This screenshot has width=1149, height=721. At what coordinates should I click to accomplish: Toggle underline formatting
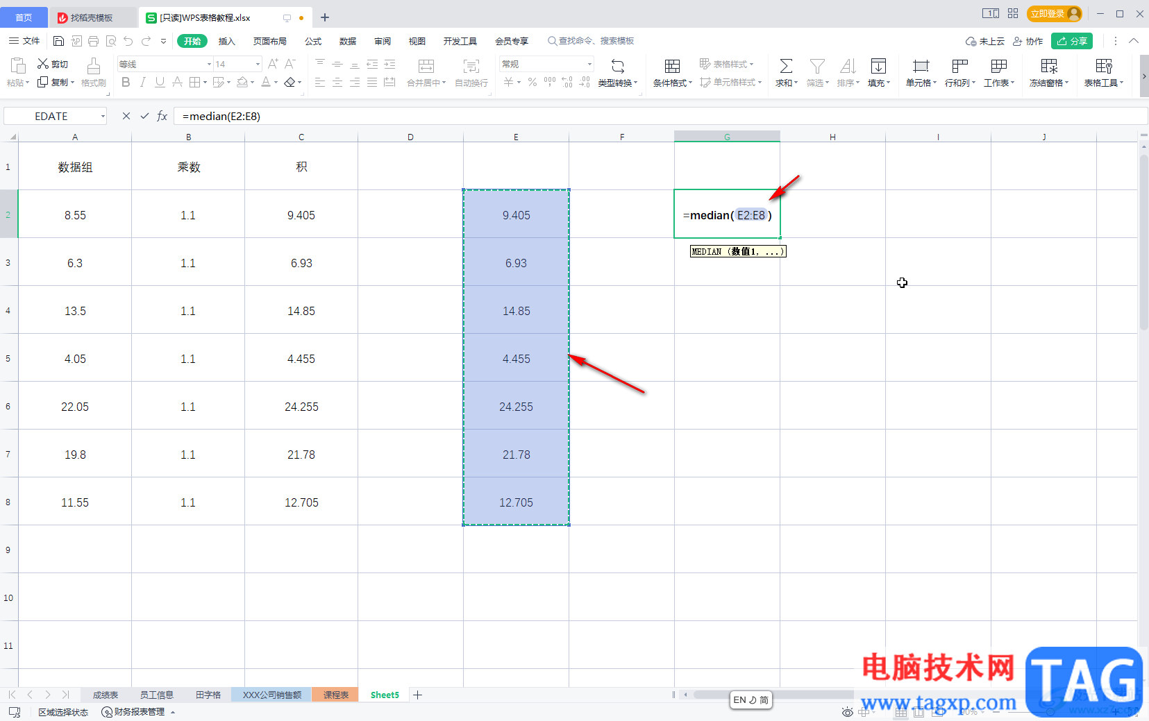pos(160,82)
